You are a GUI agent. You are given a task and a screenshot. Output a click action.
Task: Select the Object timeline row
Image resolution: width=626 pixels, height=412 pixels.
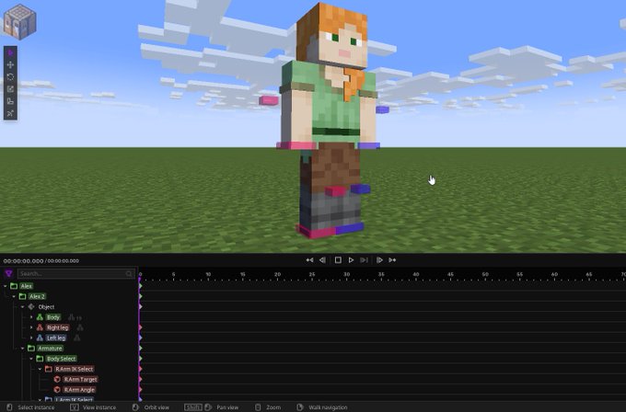click(x=46, y=307)
